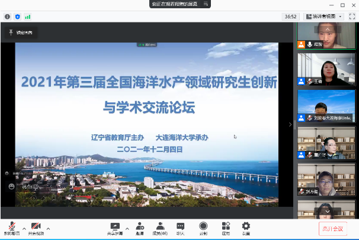Unmute the microphone in the bottom toolbar
The width and height of the screenshot is (359, 240).
coord(12,228)
